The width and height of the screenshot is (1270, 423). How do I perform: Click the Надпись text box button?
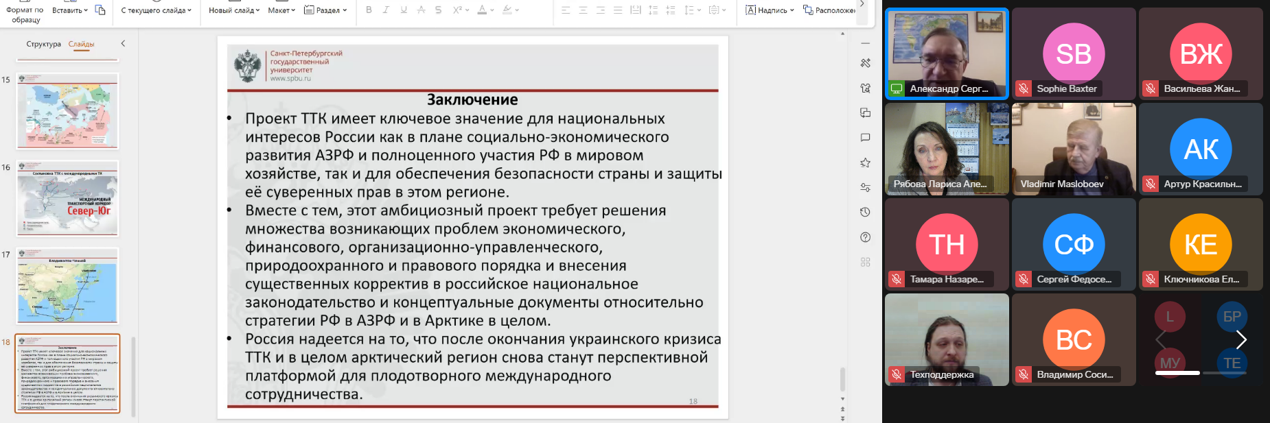point(770,10)
